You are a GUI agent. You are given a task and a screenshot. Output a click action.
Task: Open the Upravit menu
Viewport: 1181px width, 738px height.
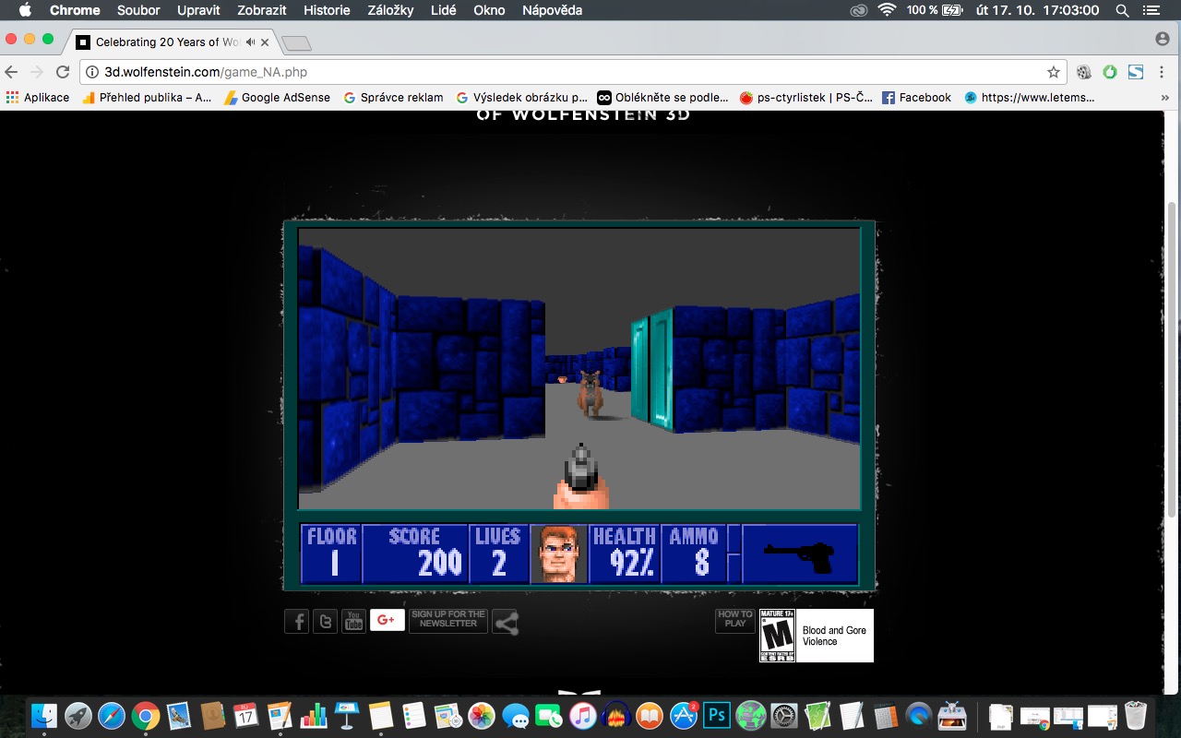pyautogui.click(x=198, y=10)
